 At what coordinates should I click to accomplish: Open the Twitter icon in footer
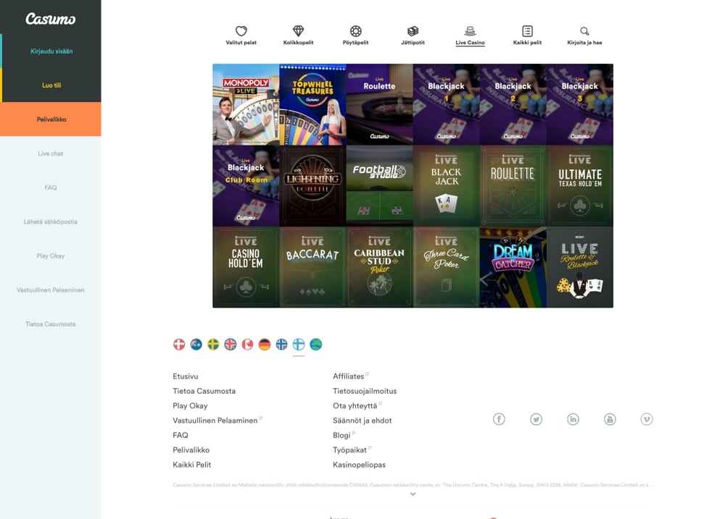[536, 419]
